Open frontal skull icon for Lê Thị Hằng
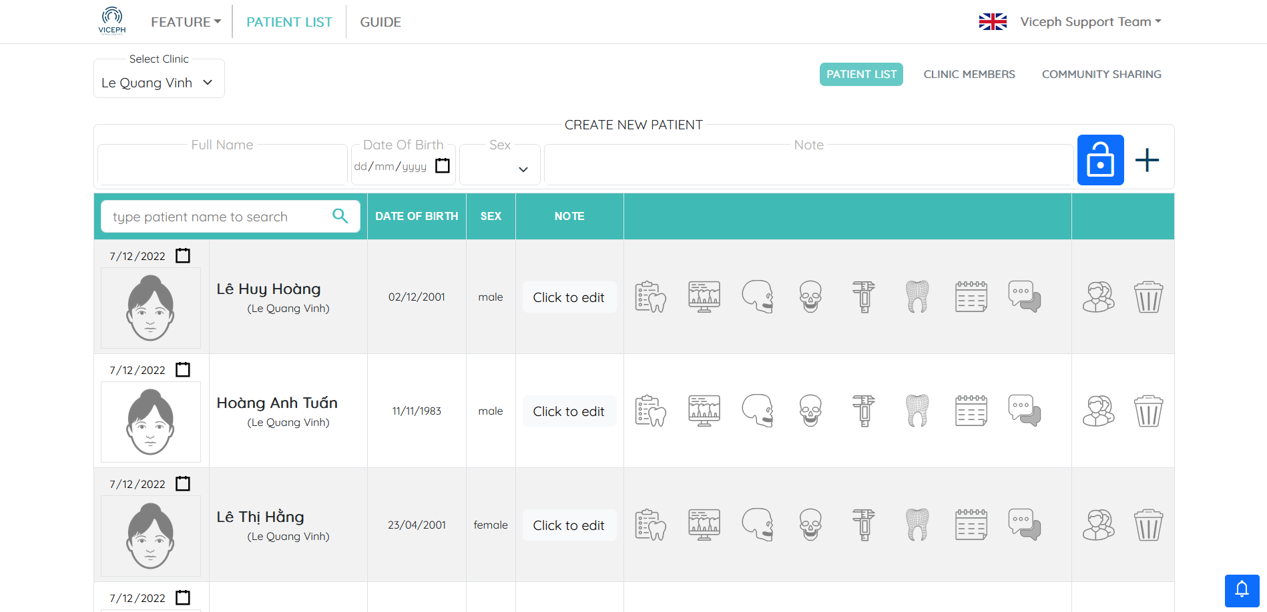This screenshot has height=612, width=1267. (810, 525)
